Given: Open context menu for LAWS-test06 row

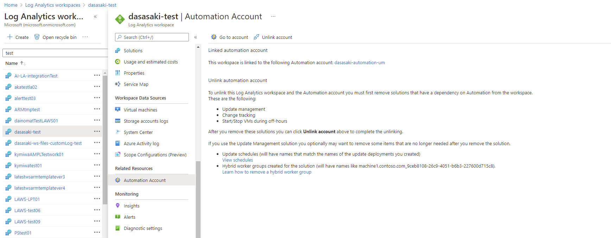Looking at the screenshot, I should [x=97, y=210].
